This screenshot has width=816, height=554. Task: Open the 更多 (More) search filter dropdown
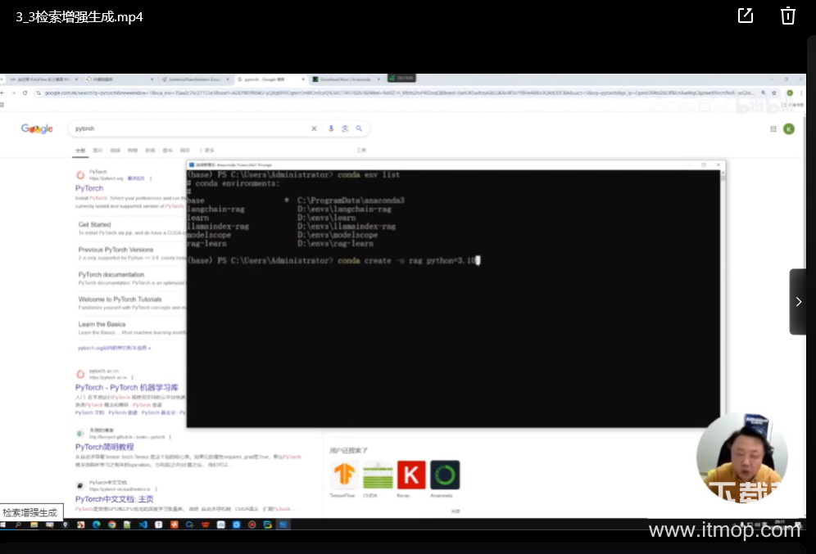(x=207, y=151)
